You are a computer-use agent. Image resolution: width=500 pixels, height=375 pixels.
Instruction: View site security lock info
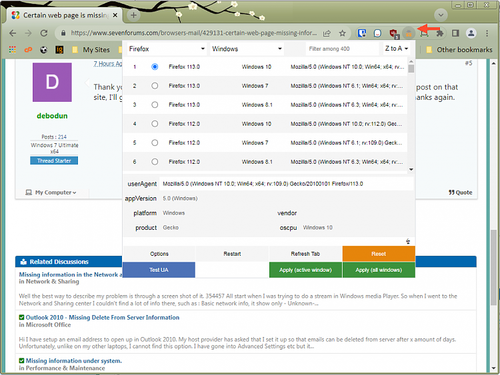[x=63, y=33]
